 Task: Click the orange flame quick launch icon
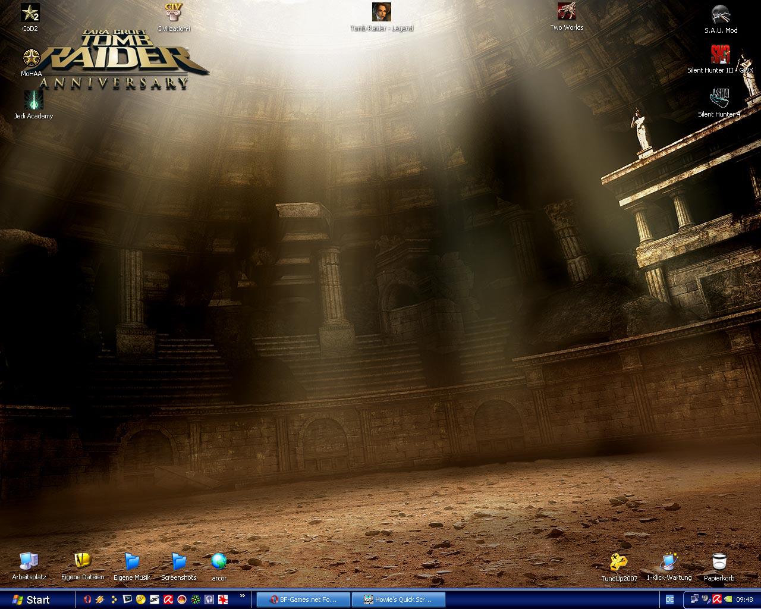click(x=182, y=599)
